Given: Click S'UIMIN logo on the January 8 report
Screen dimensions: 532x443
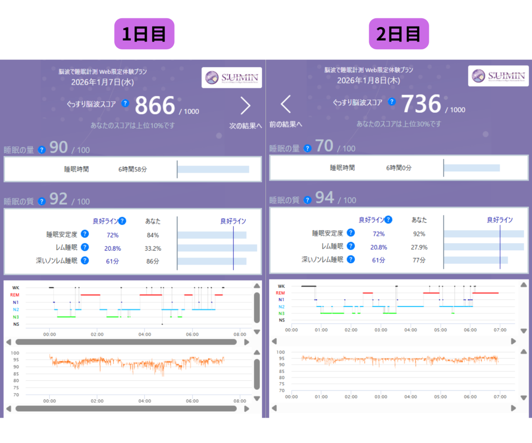Looking at the screenshot, I should coord(498,76).
